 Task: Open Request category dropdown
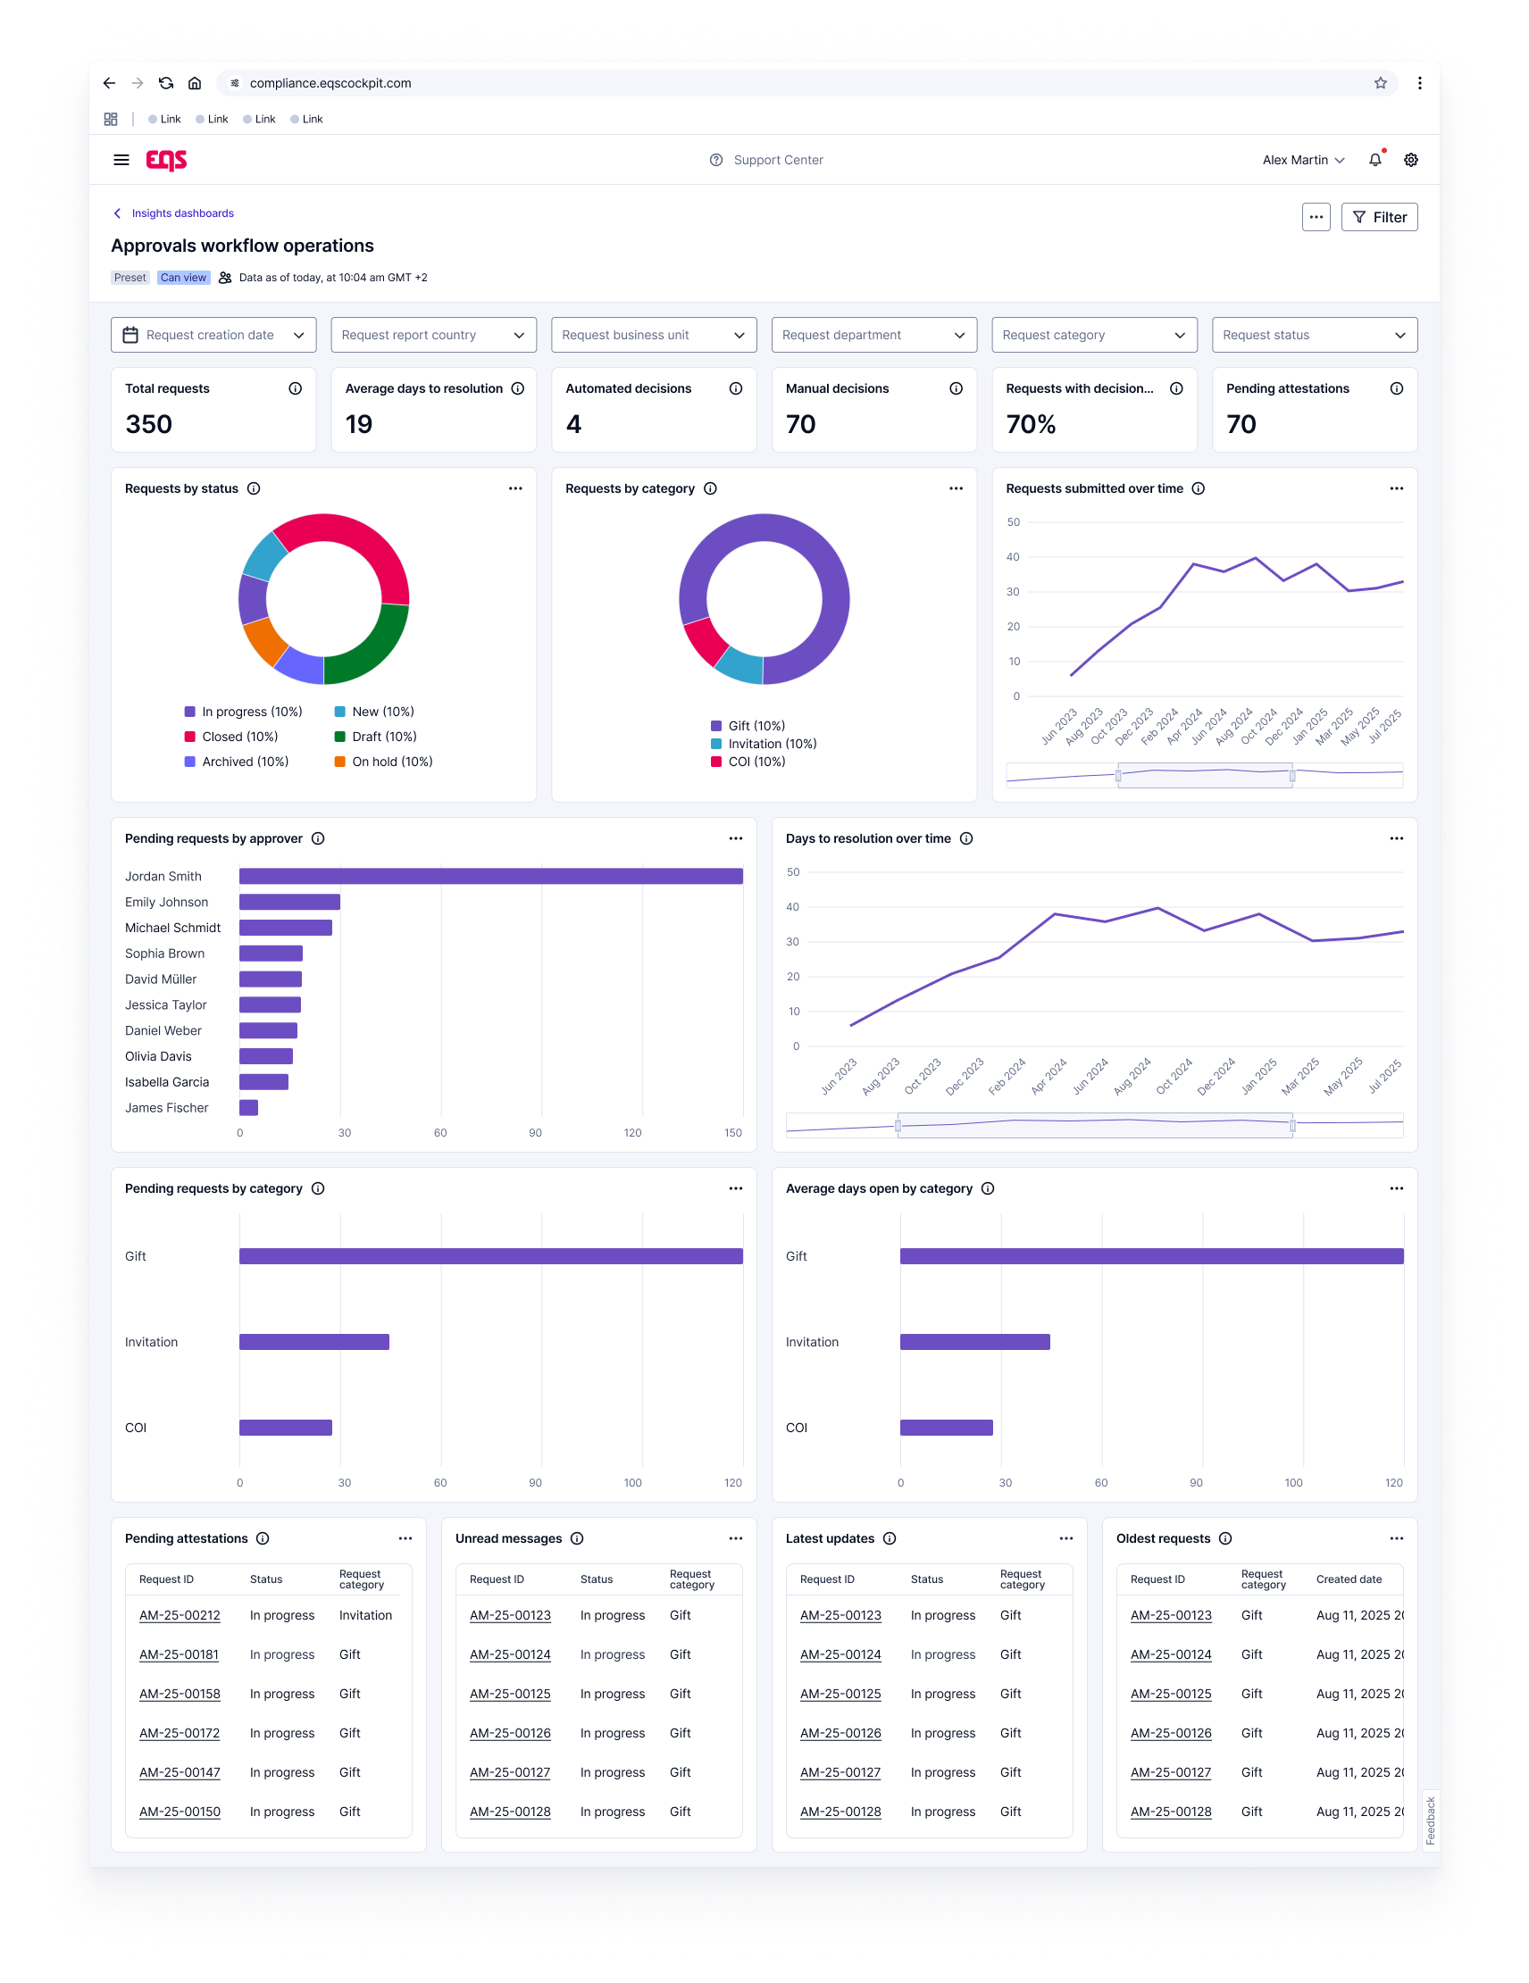[1095, 335]
